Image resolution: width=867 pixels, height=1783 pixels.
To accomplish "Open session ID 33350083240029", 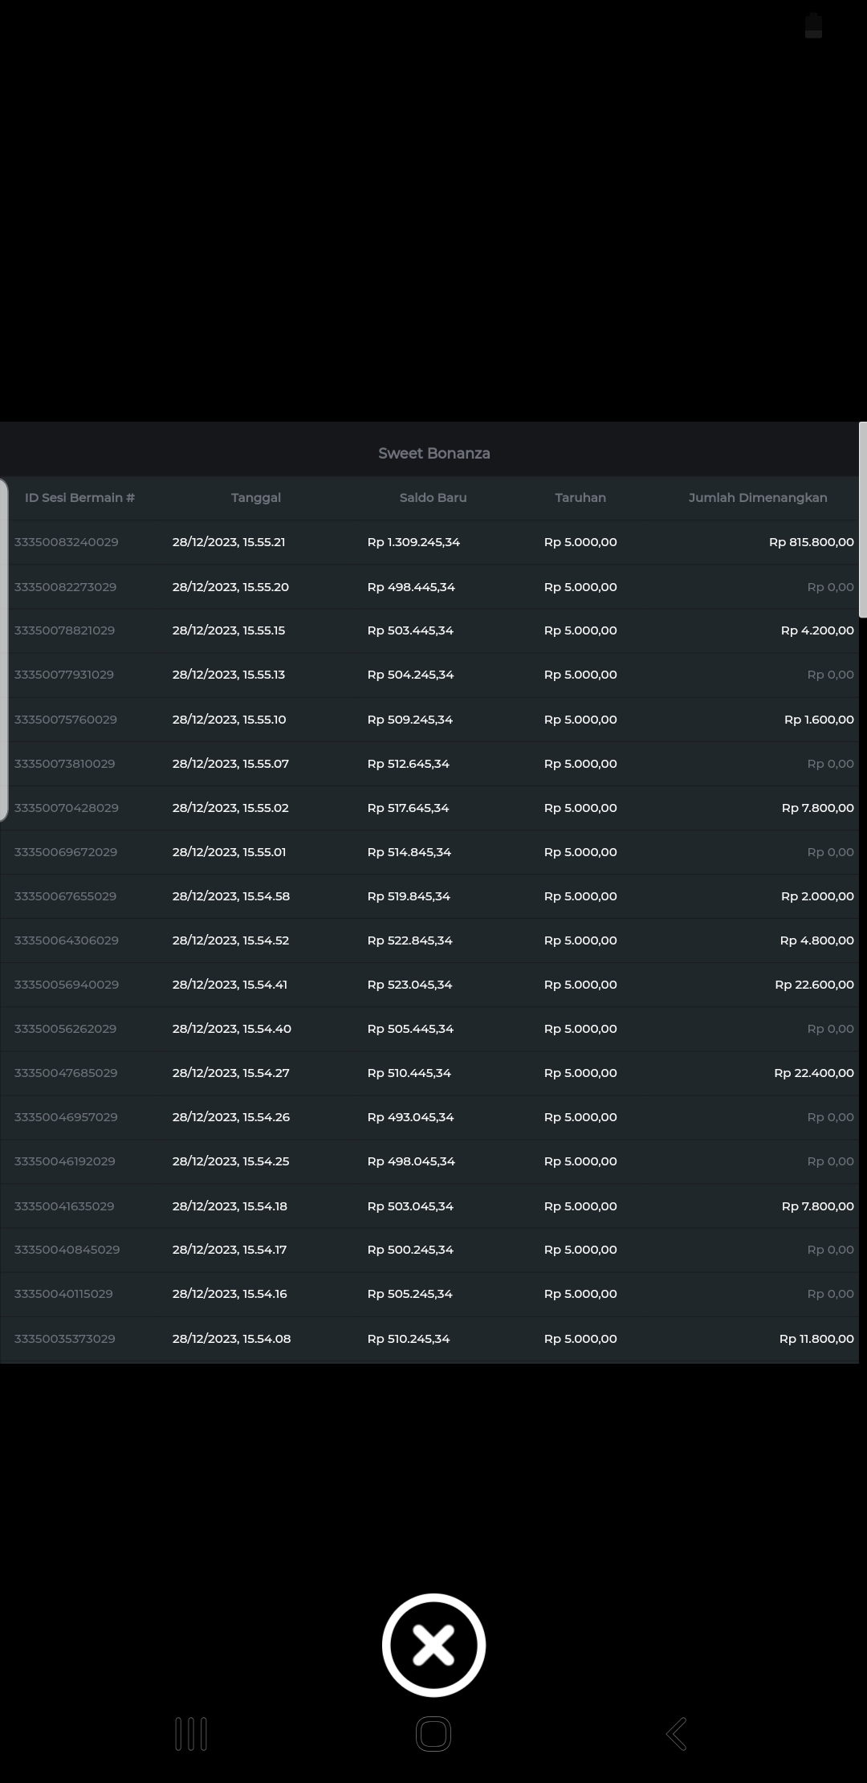I will [x=66, y=542].
